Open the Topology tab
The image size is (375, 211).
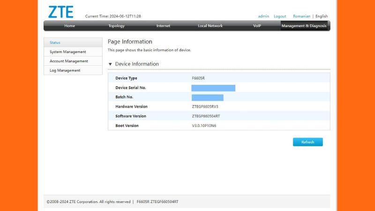116,26
